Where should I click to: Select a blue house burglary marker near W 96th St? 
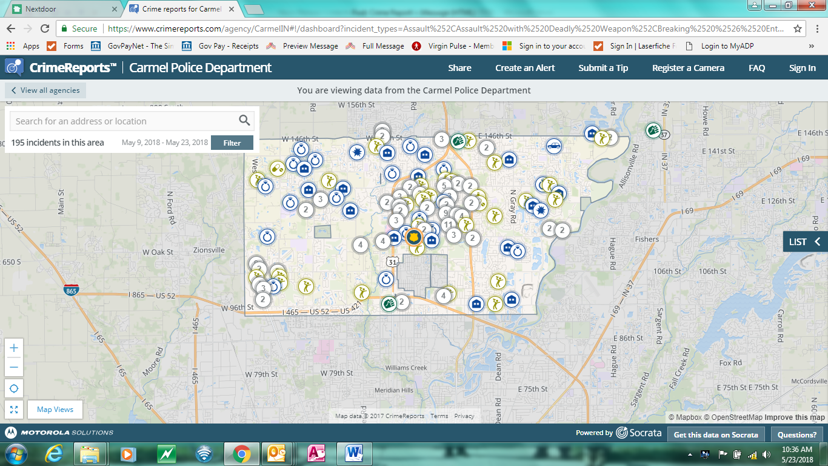[x=476, y=304]
